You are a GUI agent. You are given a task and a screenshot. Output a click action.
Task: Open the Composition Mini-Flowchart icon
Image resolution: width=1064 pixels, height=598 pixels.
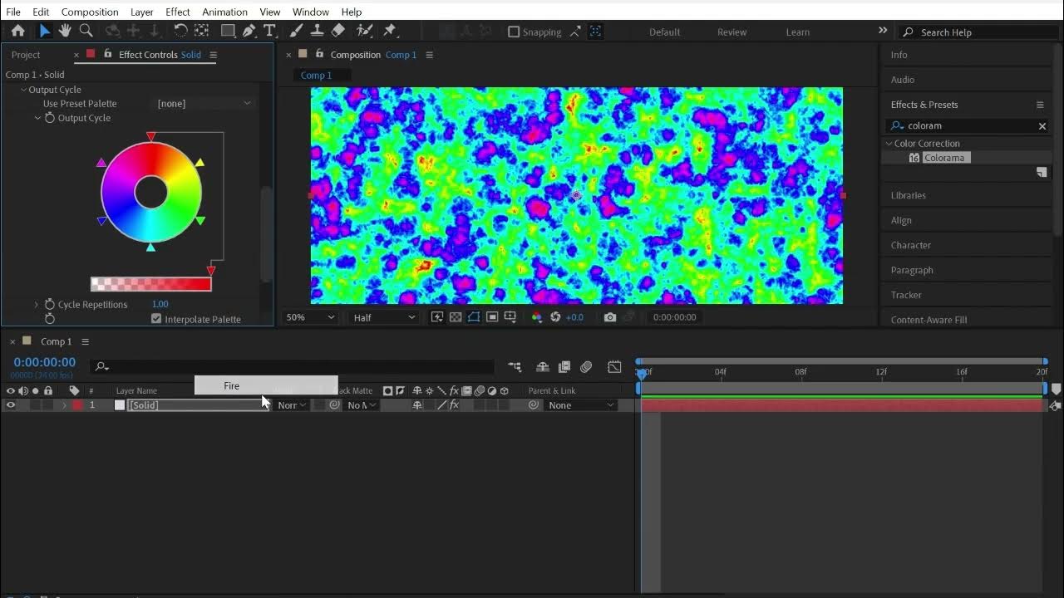[x=515, y=367]
